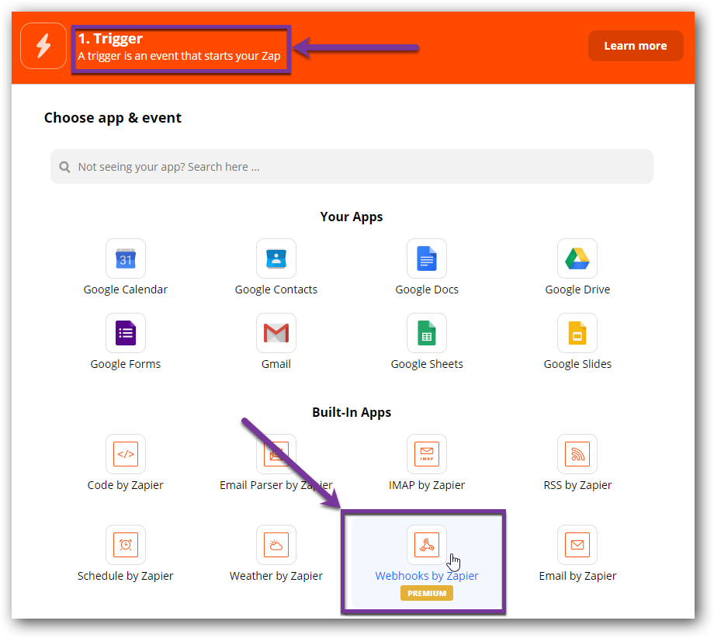Select the Code by Zapier icon
Viewport: 714px width, 638px height.
(x=126, y=454)
